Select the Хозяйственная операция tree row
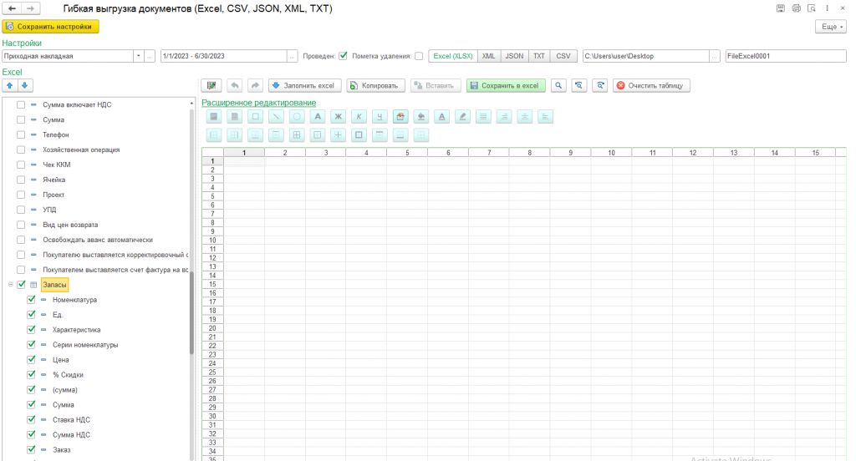 pos(81,149)
